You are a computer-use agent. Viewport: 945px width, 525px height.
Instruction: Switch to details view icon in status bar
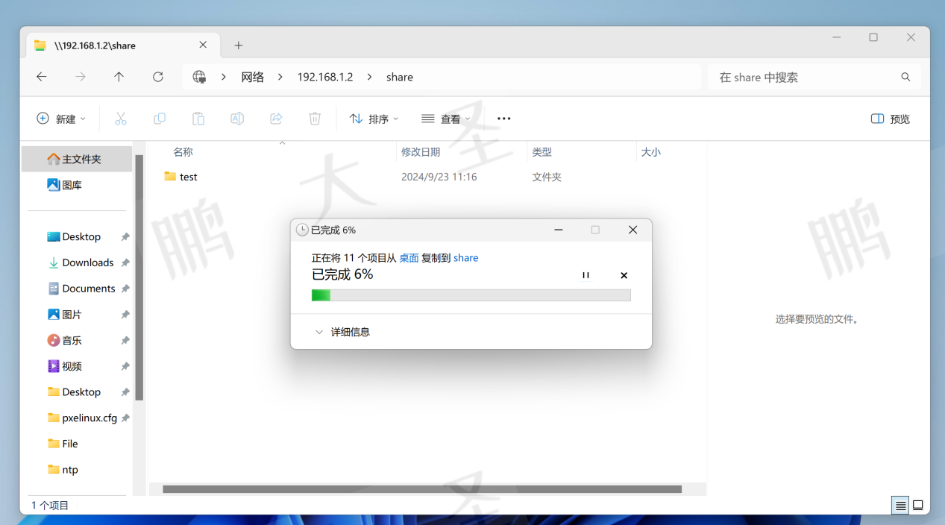click(x=901, y=506)
